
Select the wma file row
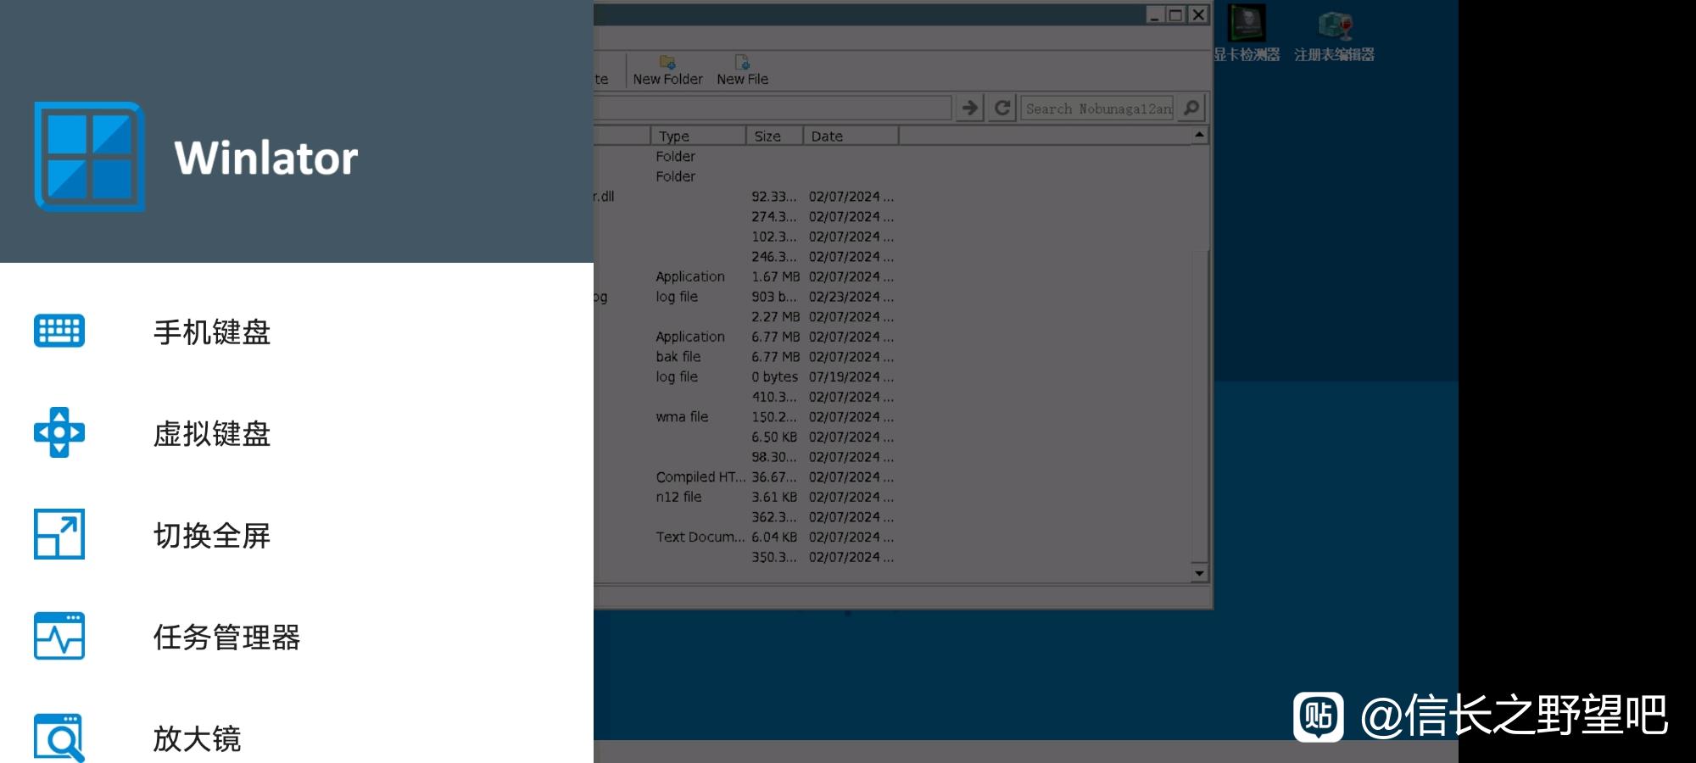point(892,417)
